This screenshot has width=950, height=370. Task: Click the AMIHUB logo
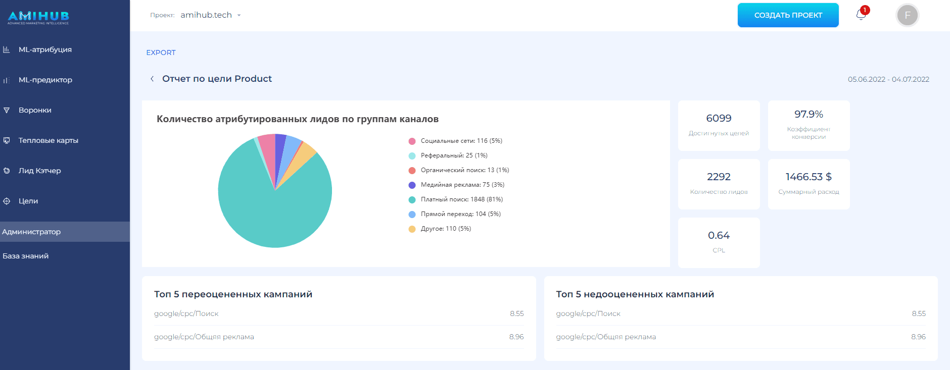pos(38,18)
